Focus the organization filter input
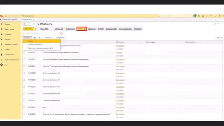This screenshot has height=126, width=224. (41, 34)
